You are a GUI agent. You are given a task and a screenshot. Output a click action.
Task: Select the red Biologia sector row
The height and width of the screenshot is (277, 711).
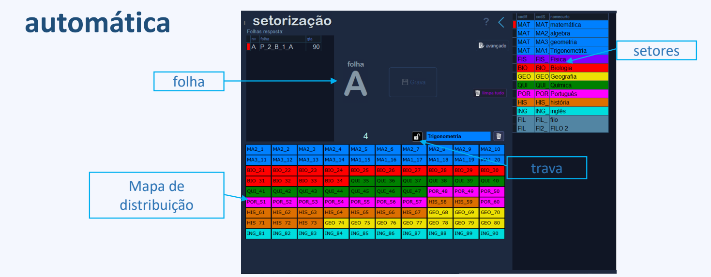pyautogui.click(x=560, y=68)
